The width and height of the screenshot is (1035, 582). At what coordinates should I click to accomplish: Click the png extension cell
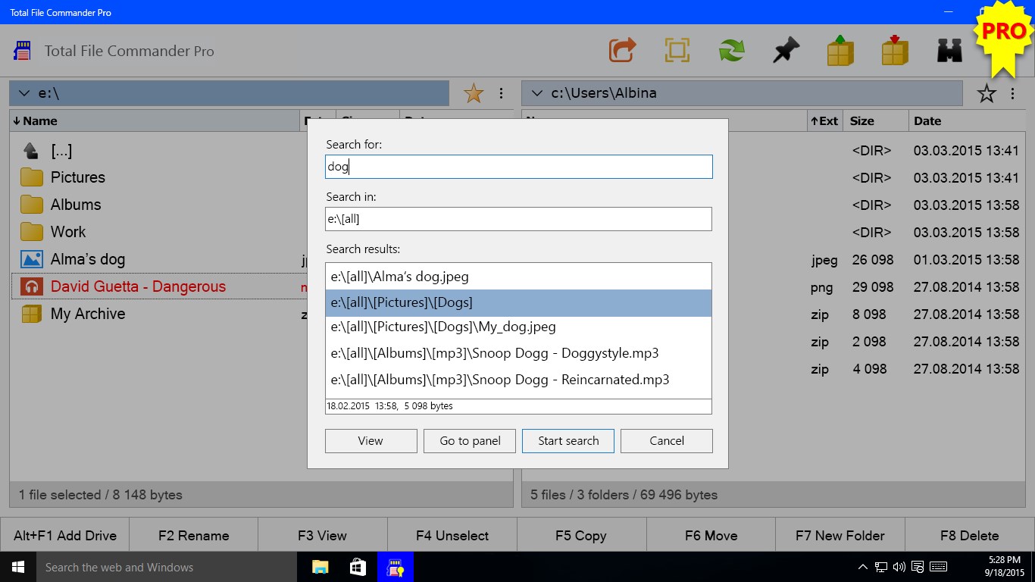tap(821, 288)
